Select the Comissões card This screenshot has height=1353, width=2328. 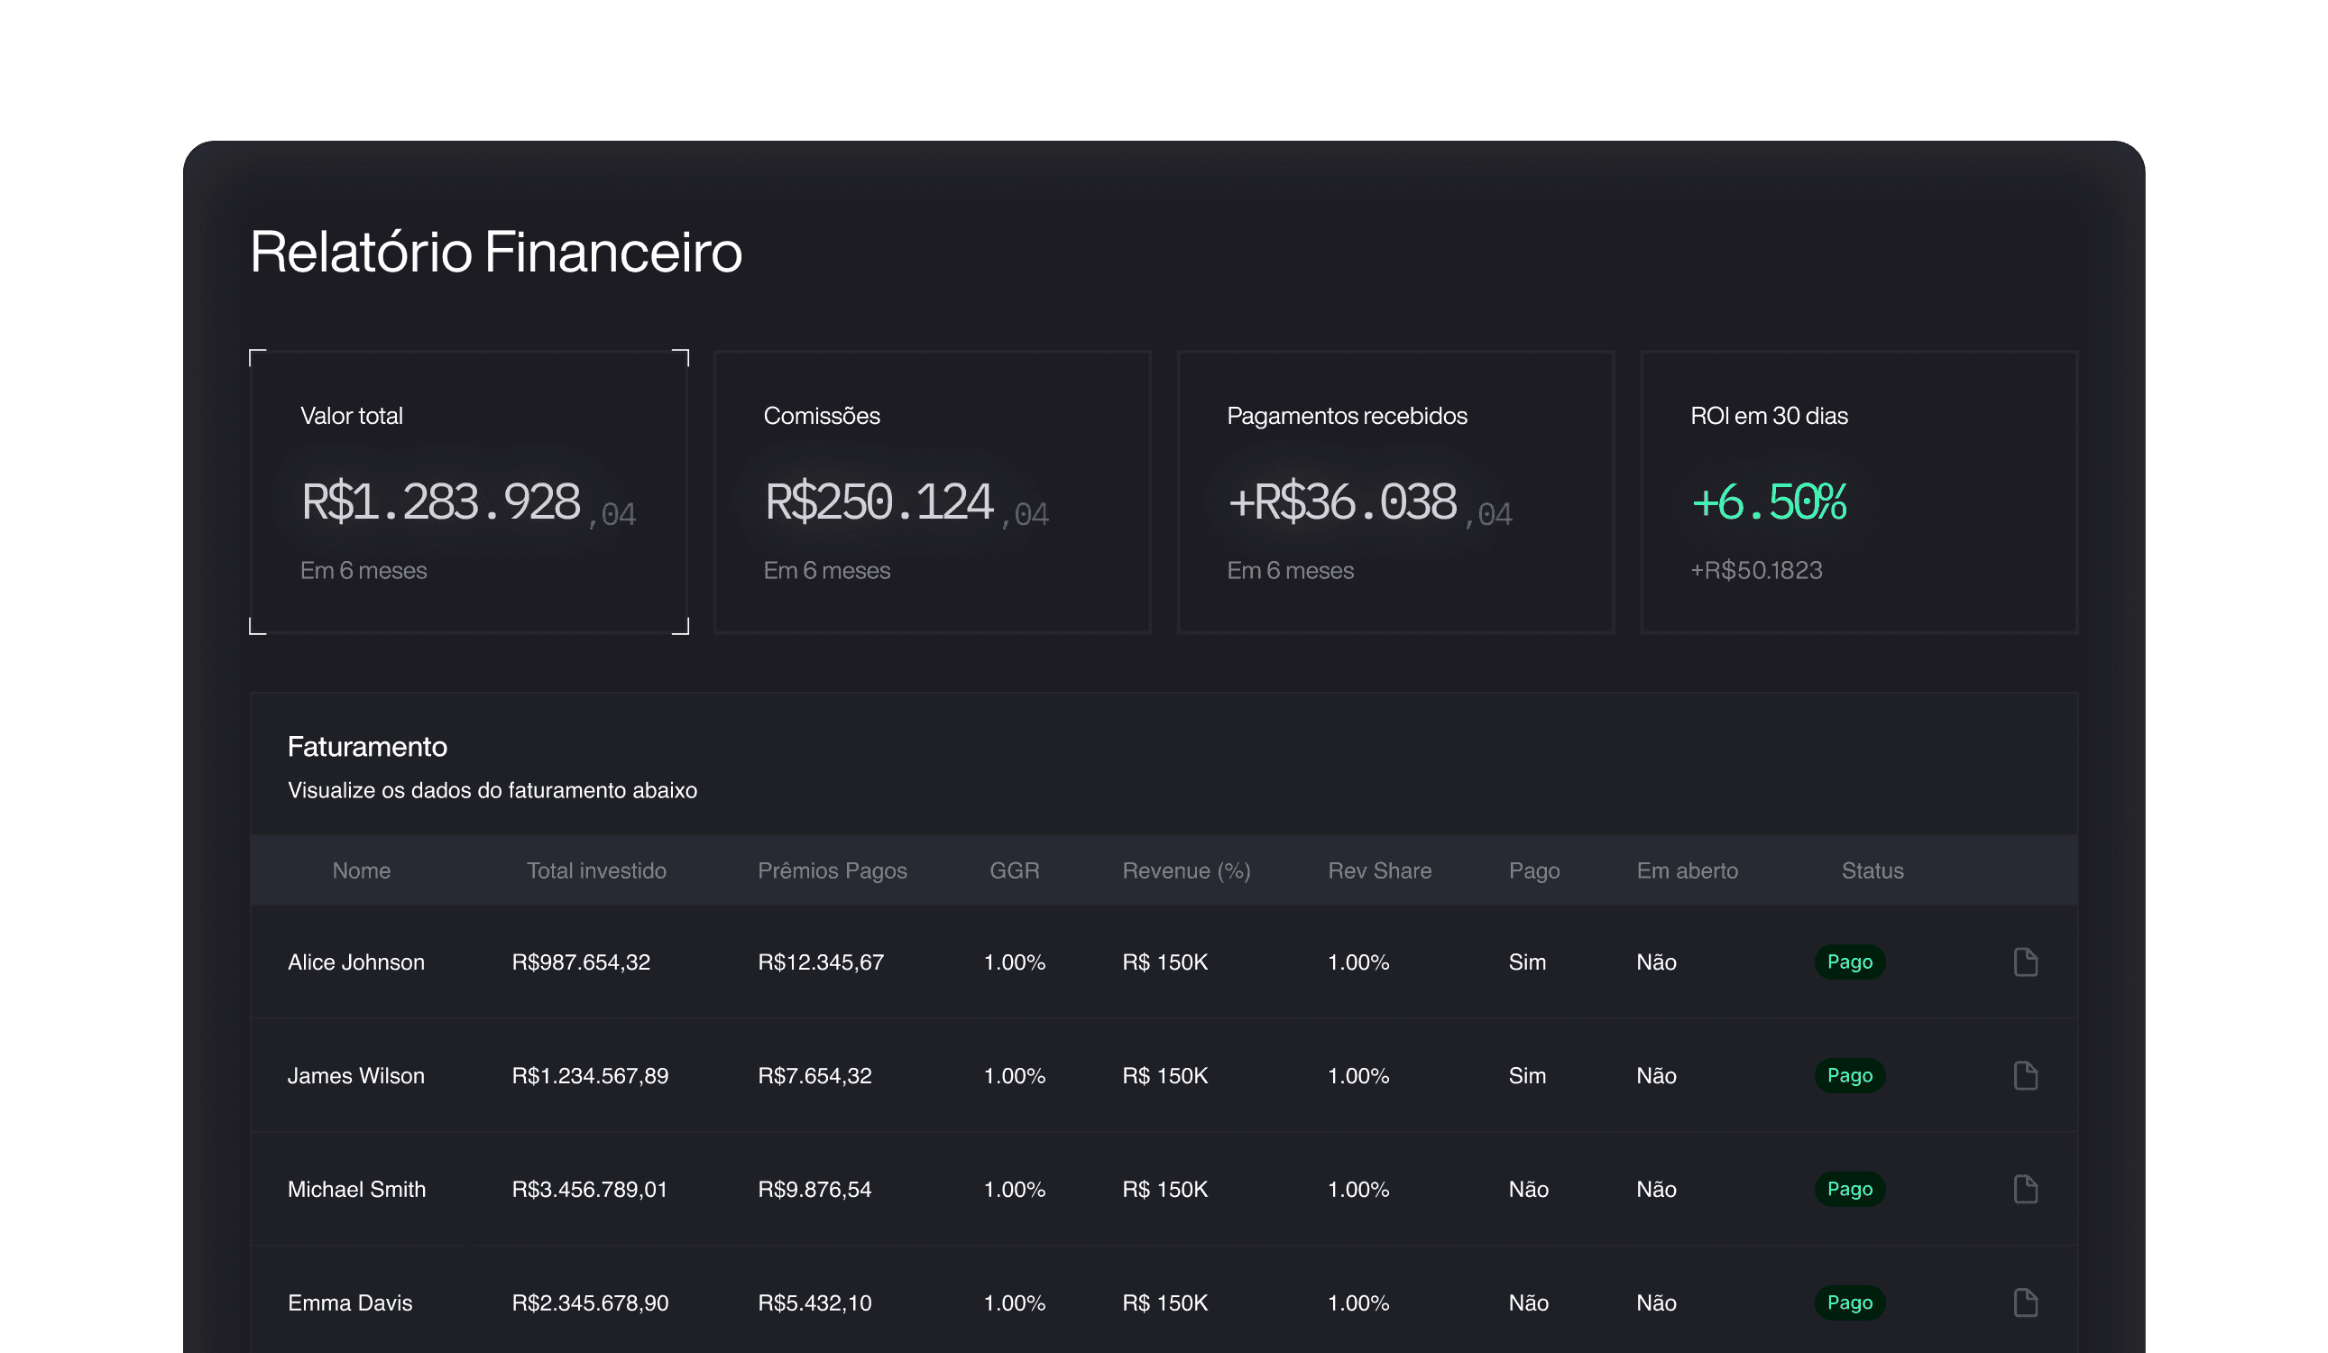(932, 492)
